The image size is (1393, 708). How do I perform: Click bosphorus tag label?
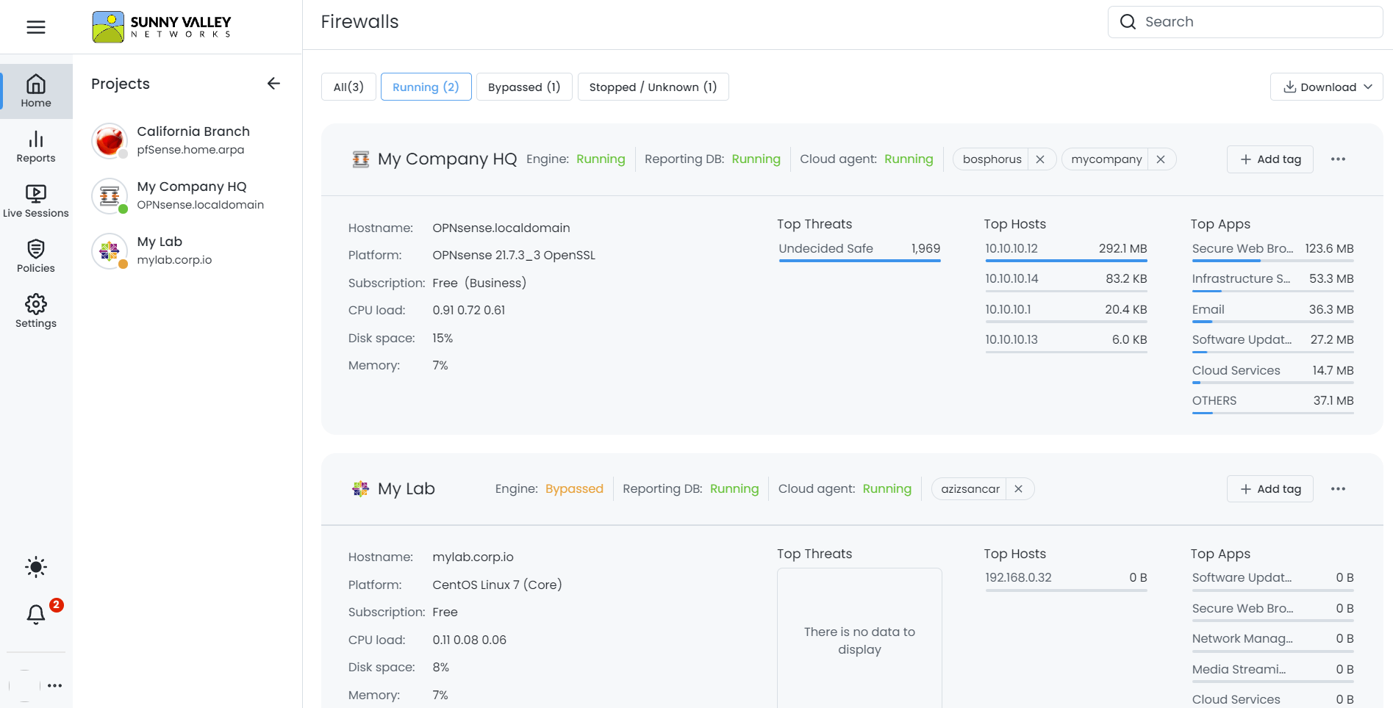tap(992, 159)
